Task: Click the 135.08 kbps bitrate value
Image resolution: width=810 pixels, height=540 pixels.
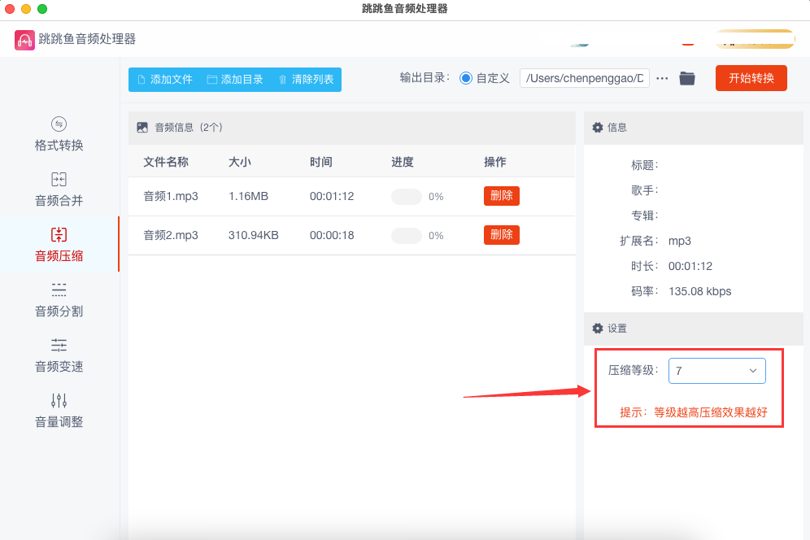Action: (700, 291)
